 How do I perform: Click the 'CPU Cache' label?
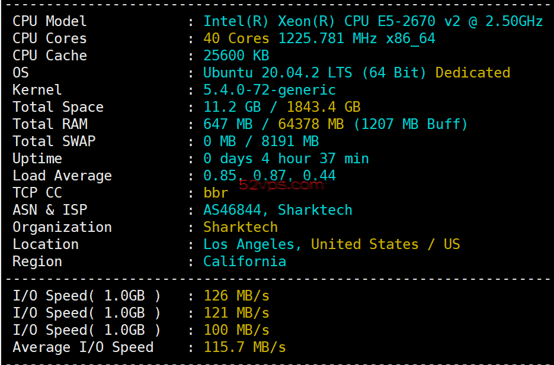[x=49, y=56]
